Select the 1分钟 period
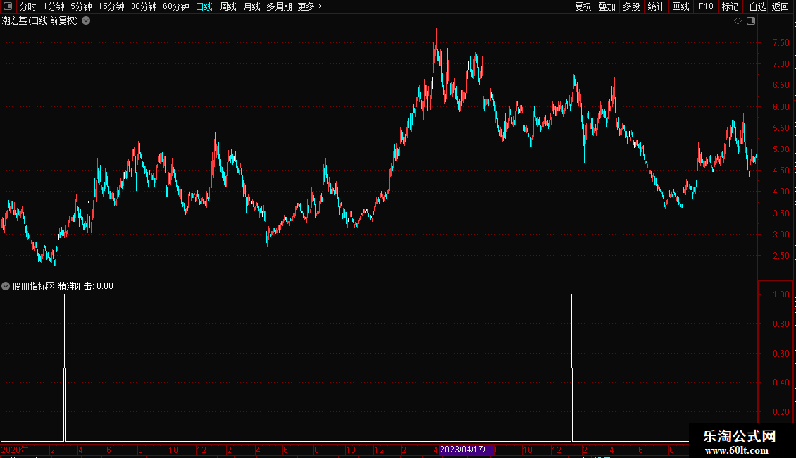The width and height of the screenshot is (796, 458). pyautogui.click(x=54, y=6)
